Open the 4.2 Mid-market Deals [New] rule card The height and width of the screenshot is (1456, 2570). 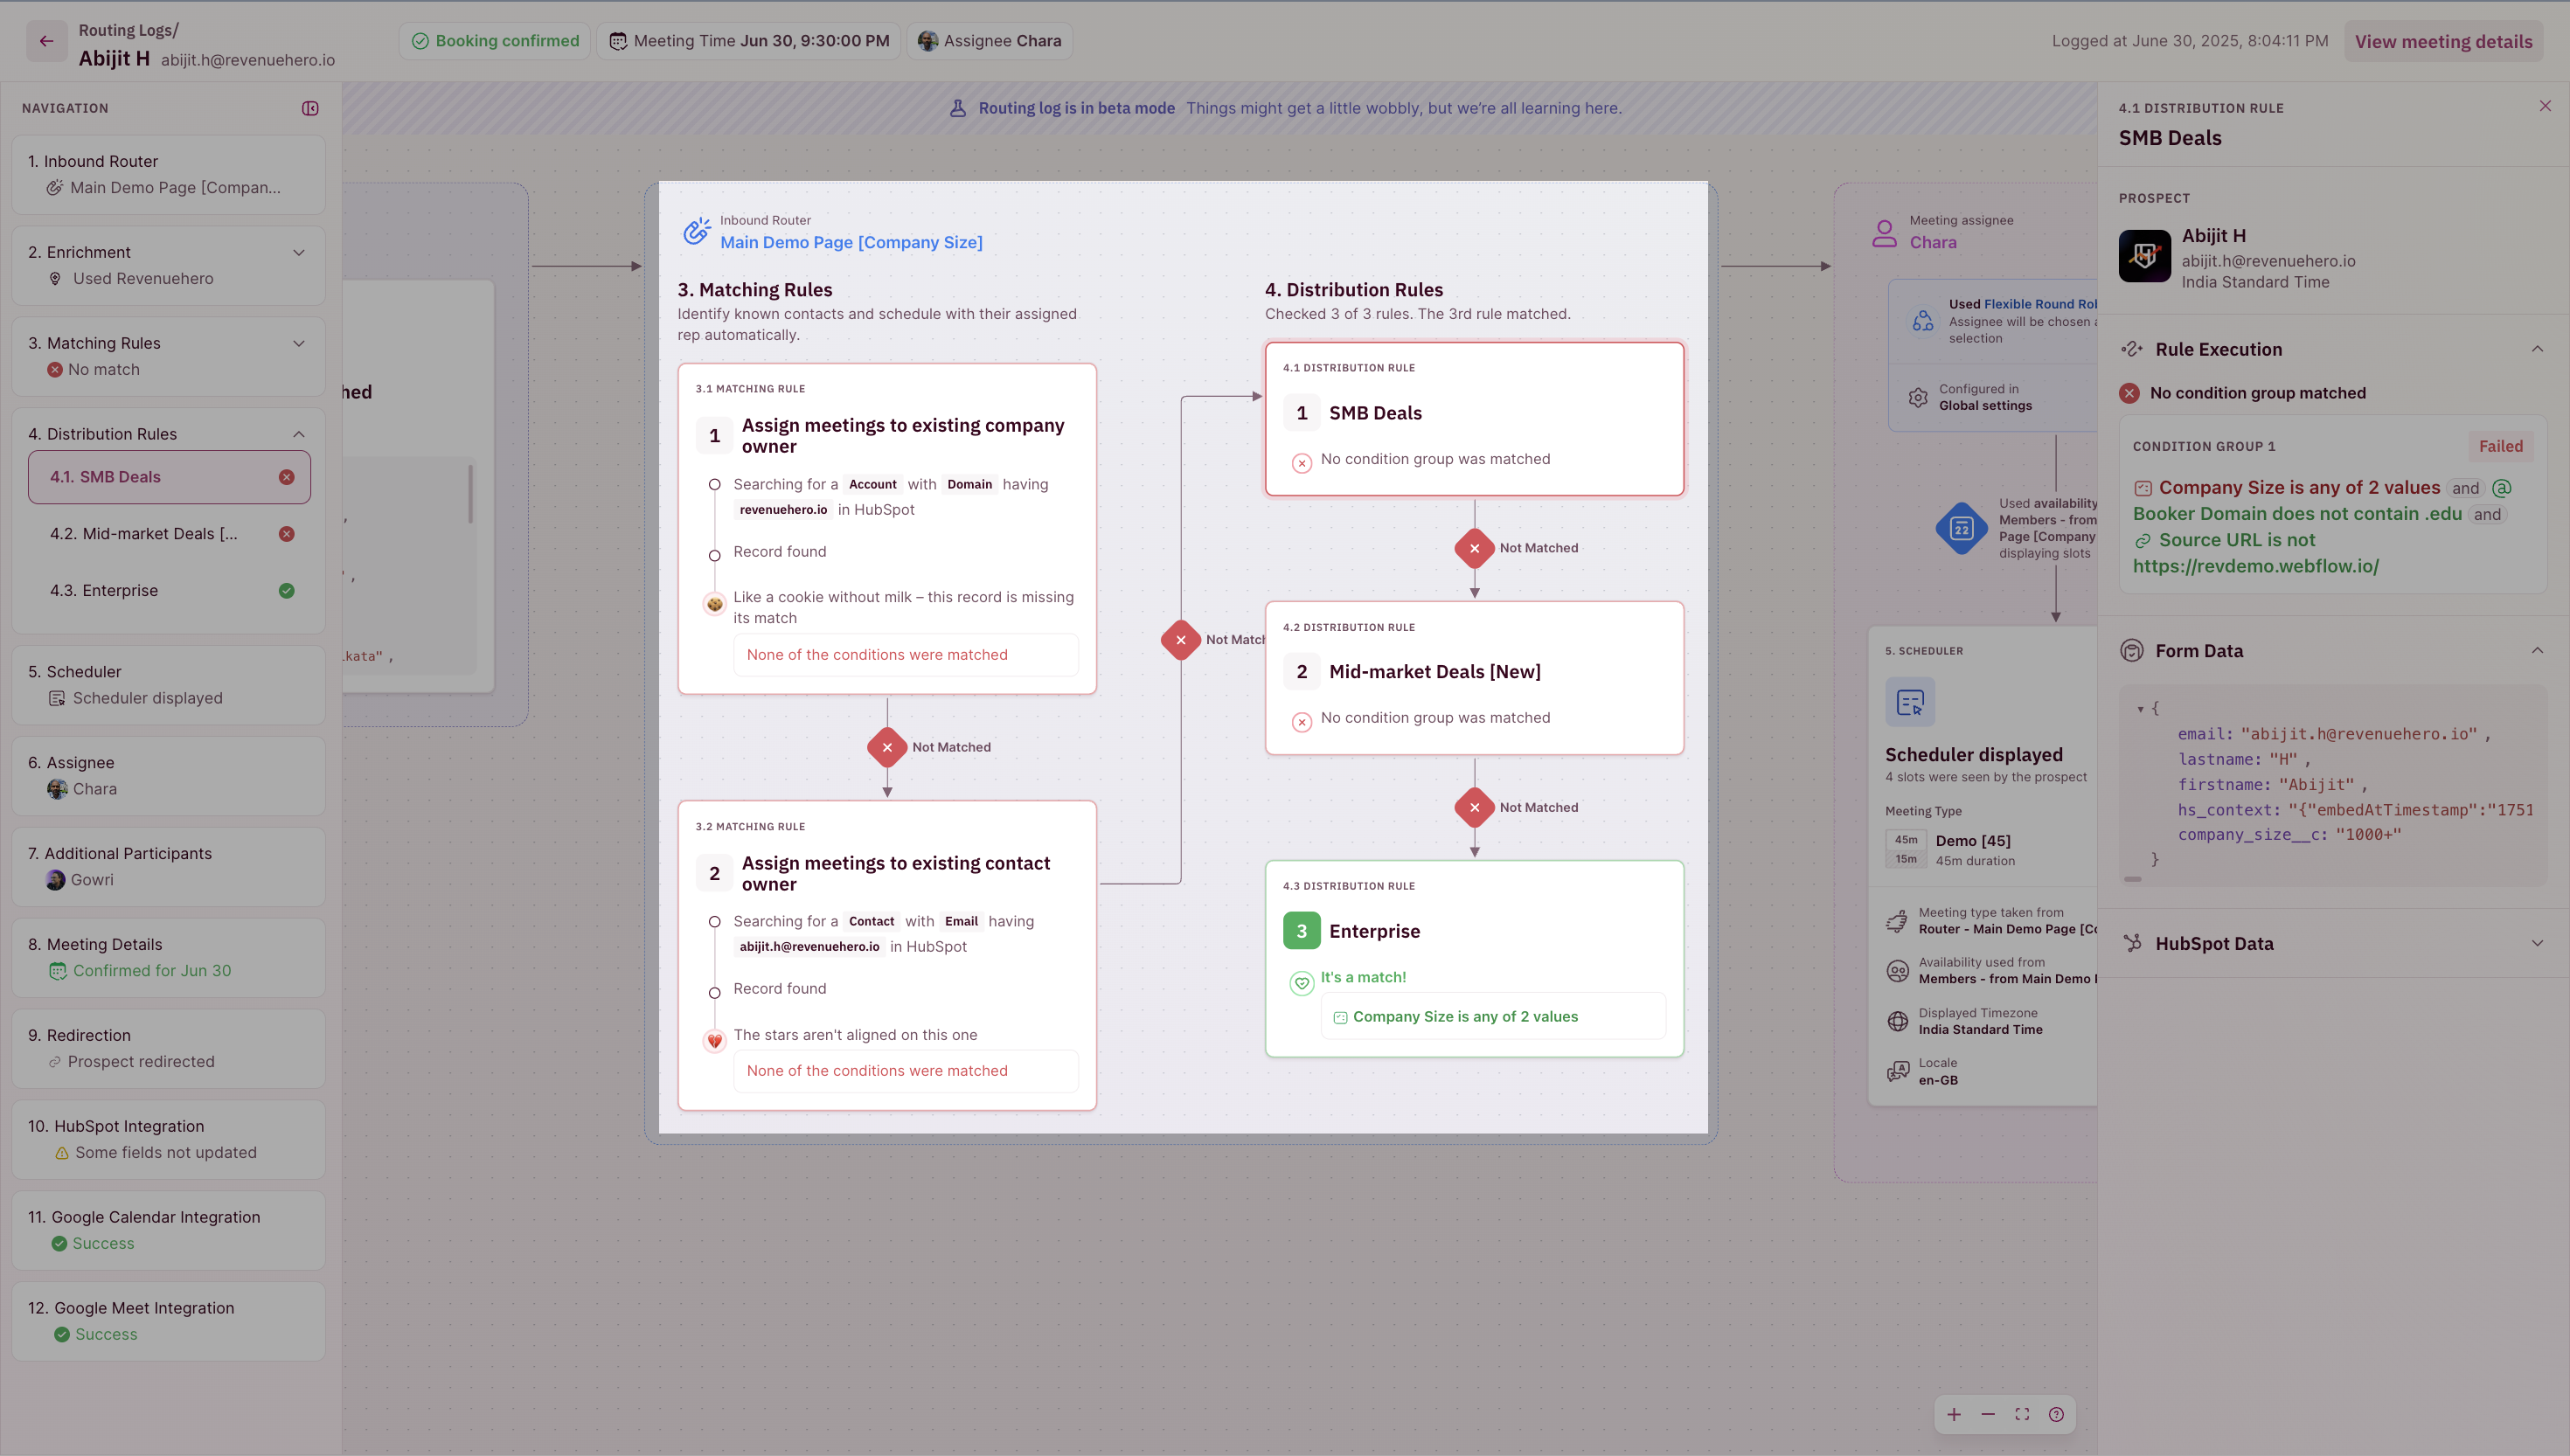pos(1474,678)
